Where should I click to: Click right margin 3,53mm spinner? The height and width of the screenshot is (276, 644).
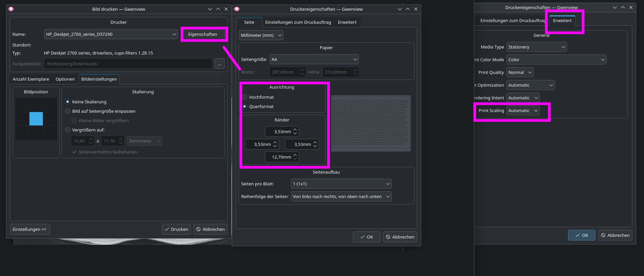click(x=302, y=144)
